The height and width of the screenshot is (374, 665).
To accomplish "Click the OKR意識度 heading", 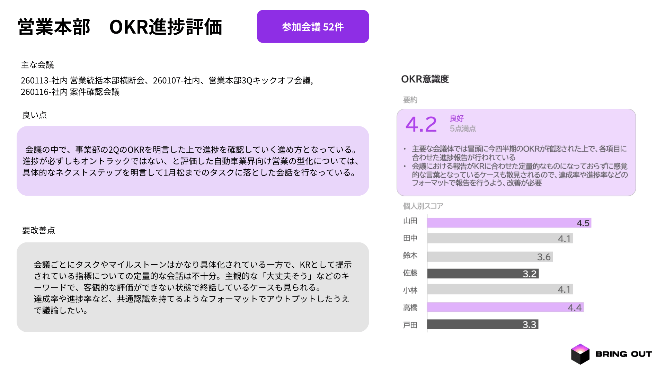I will pyautogui.click(x=425, y=79).
